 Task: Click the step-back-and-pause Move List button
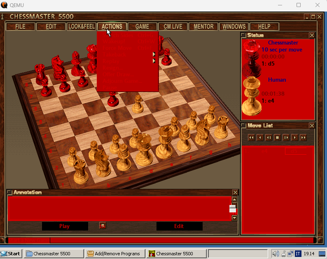click(x=269, y=138)
